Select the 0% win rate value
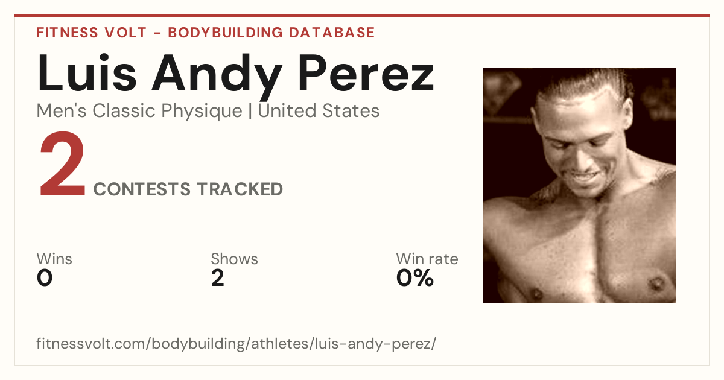724x380 pixels. click(x=415, y=278)
